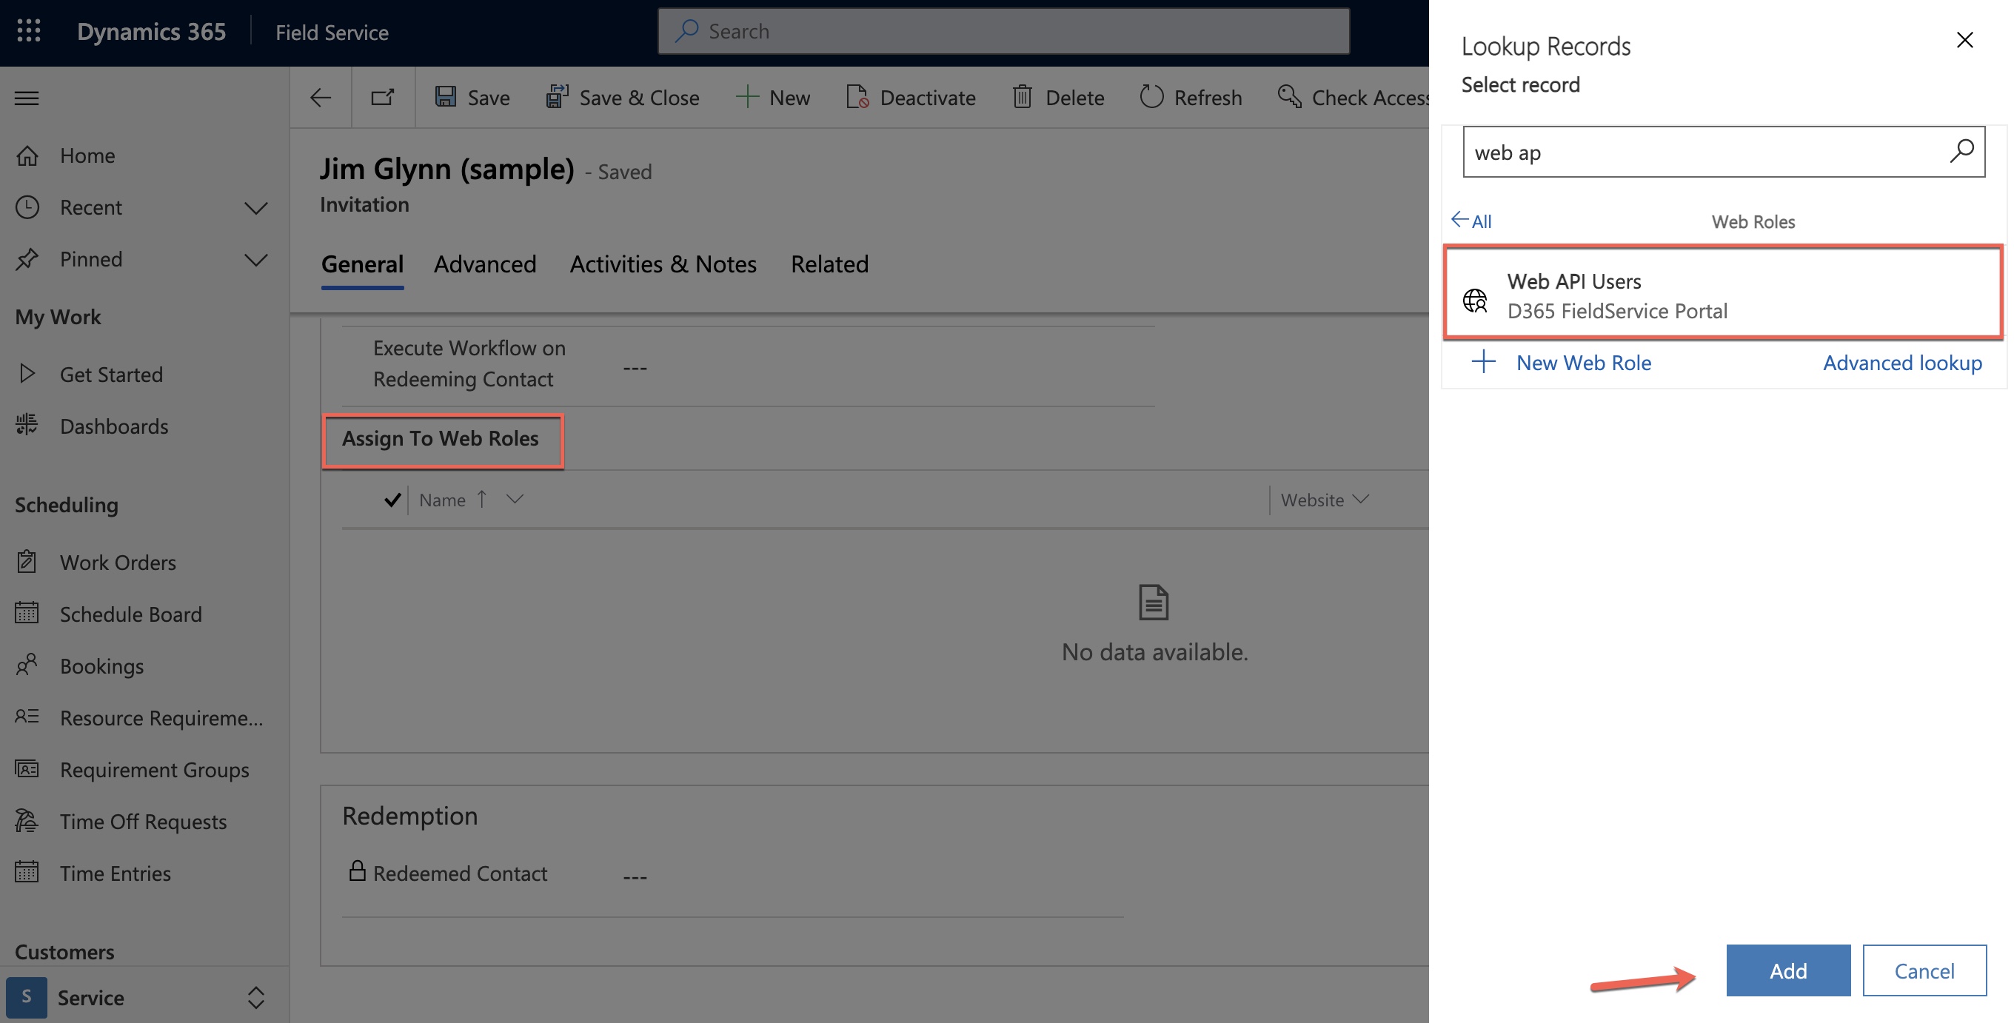The width and height of the screenshot is (2014, 1023).
Task: Save the invitation record
Action: point(472,98)
